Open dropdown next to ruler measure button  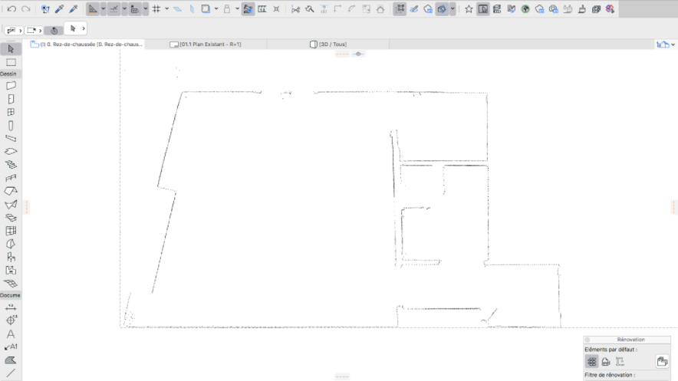146,9
